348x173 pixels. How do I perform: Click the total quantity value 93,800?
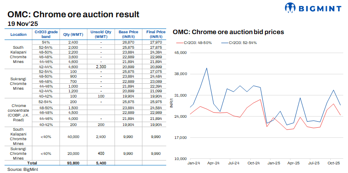click(x=72, y=164)
